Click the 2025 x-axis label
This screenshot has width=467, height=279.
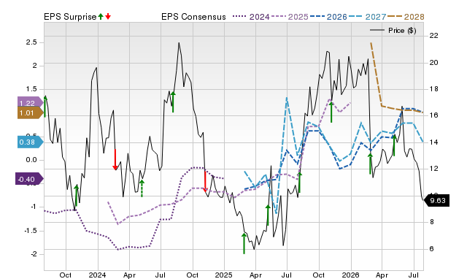click(x=224, y=275)
